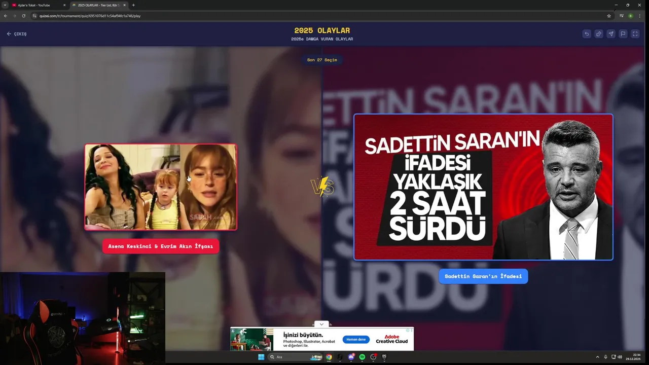Click the address bar URL
The width and height of the screenshot is (649, 365).
click(90, 16)
